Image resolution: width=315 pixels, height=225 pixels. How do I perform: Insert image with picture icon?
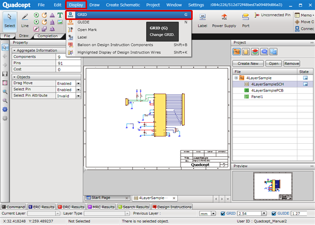coord(60,22)
